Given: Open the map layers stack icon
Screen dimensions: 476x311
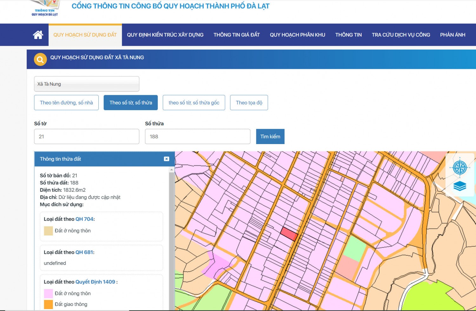Looking at the screenshot, I should (x=459, y=186).
